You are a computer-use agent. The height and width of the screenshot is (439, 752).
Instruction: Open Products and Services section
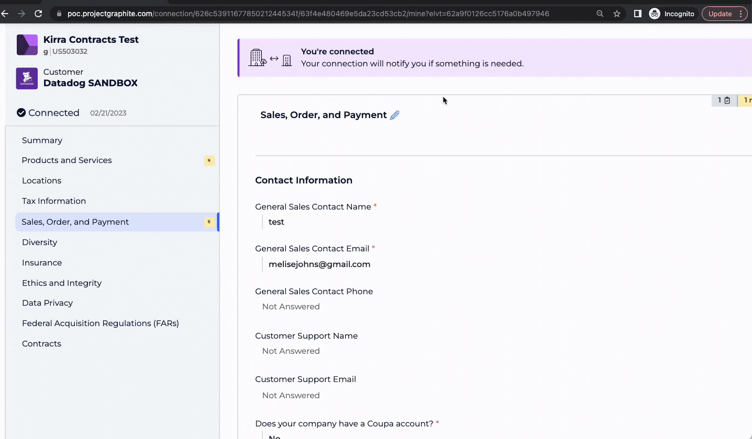tap(67, 160)
